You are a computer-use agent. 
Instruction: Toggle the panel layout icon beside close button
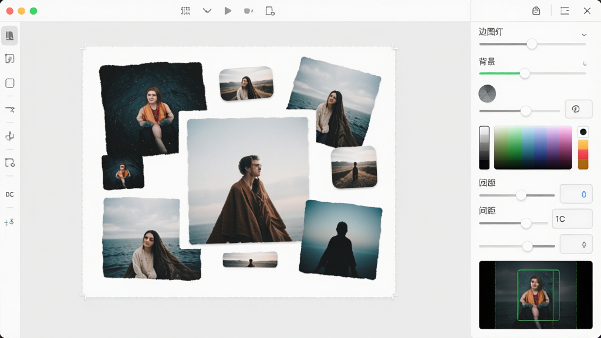(x=565, y=11)
